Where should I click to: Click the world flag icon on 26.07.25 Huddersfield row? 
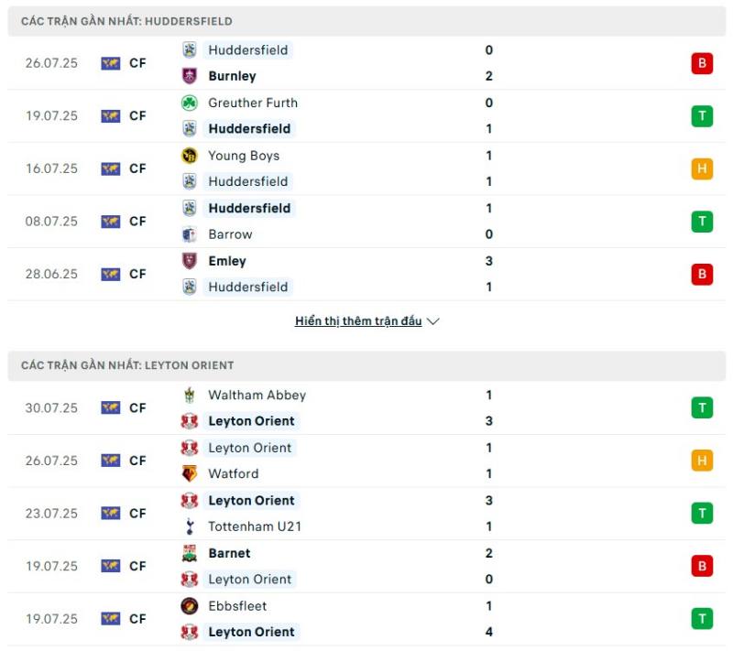111,63
